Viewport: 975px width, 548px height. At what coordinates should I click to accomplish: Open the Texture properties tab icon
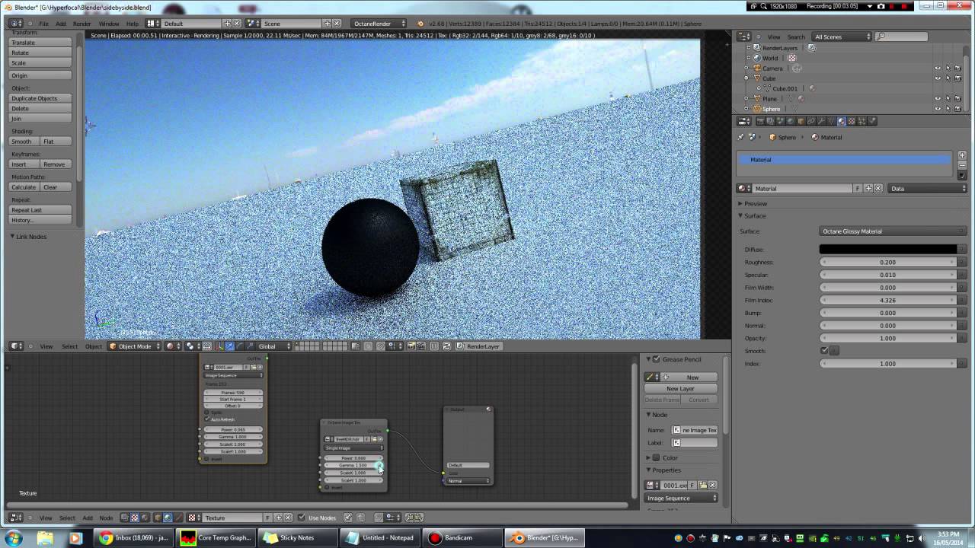click(852, 121)
